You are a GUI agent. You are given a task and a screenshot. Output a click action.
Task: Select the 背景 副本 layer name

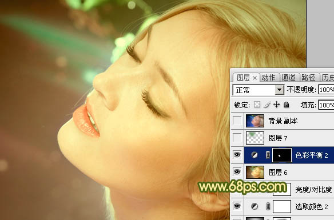click(x=283, y=121)
